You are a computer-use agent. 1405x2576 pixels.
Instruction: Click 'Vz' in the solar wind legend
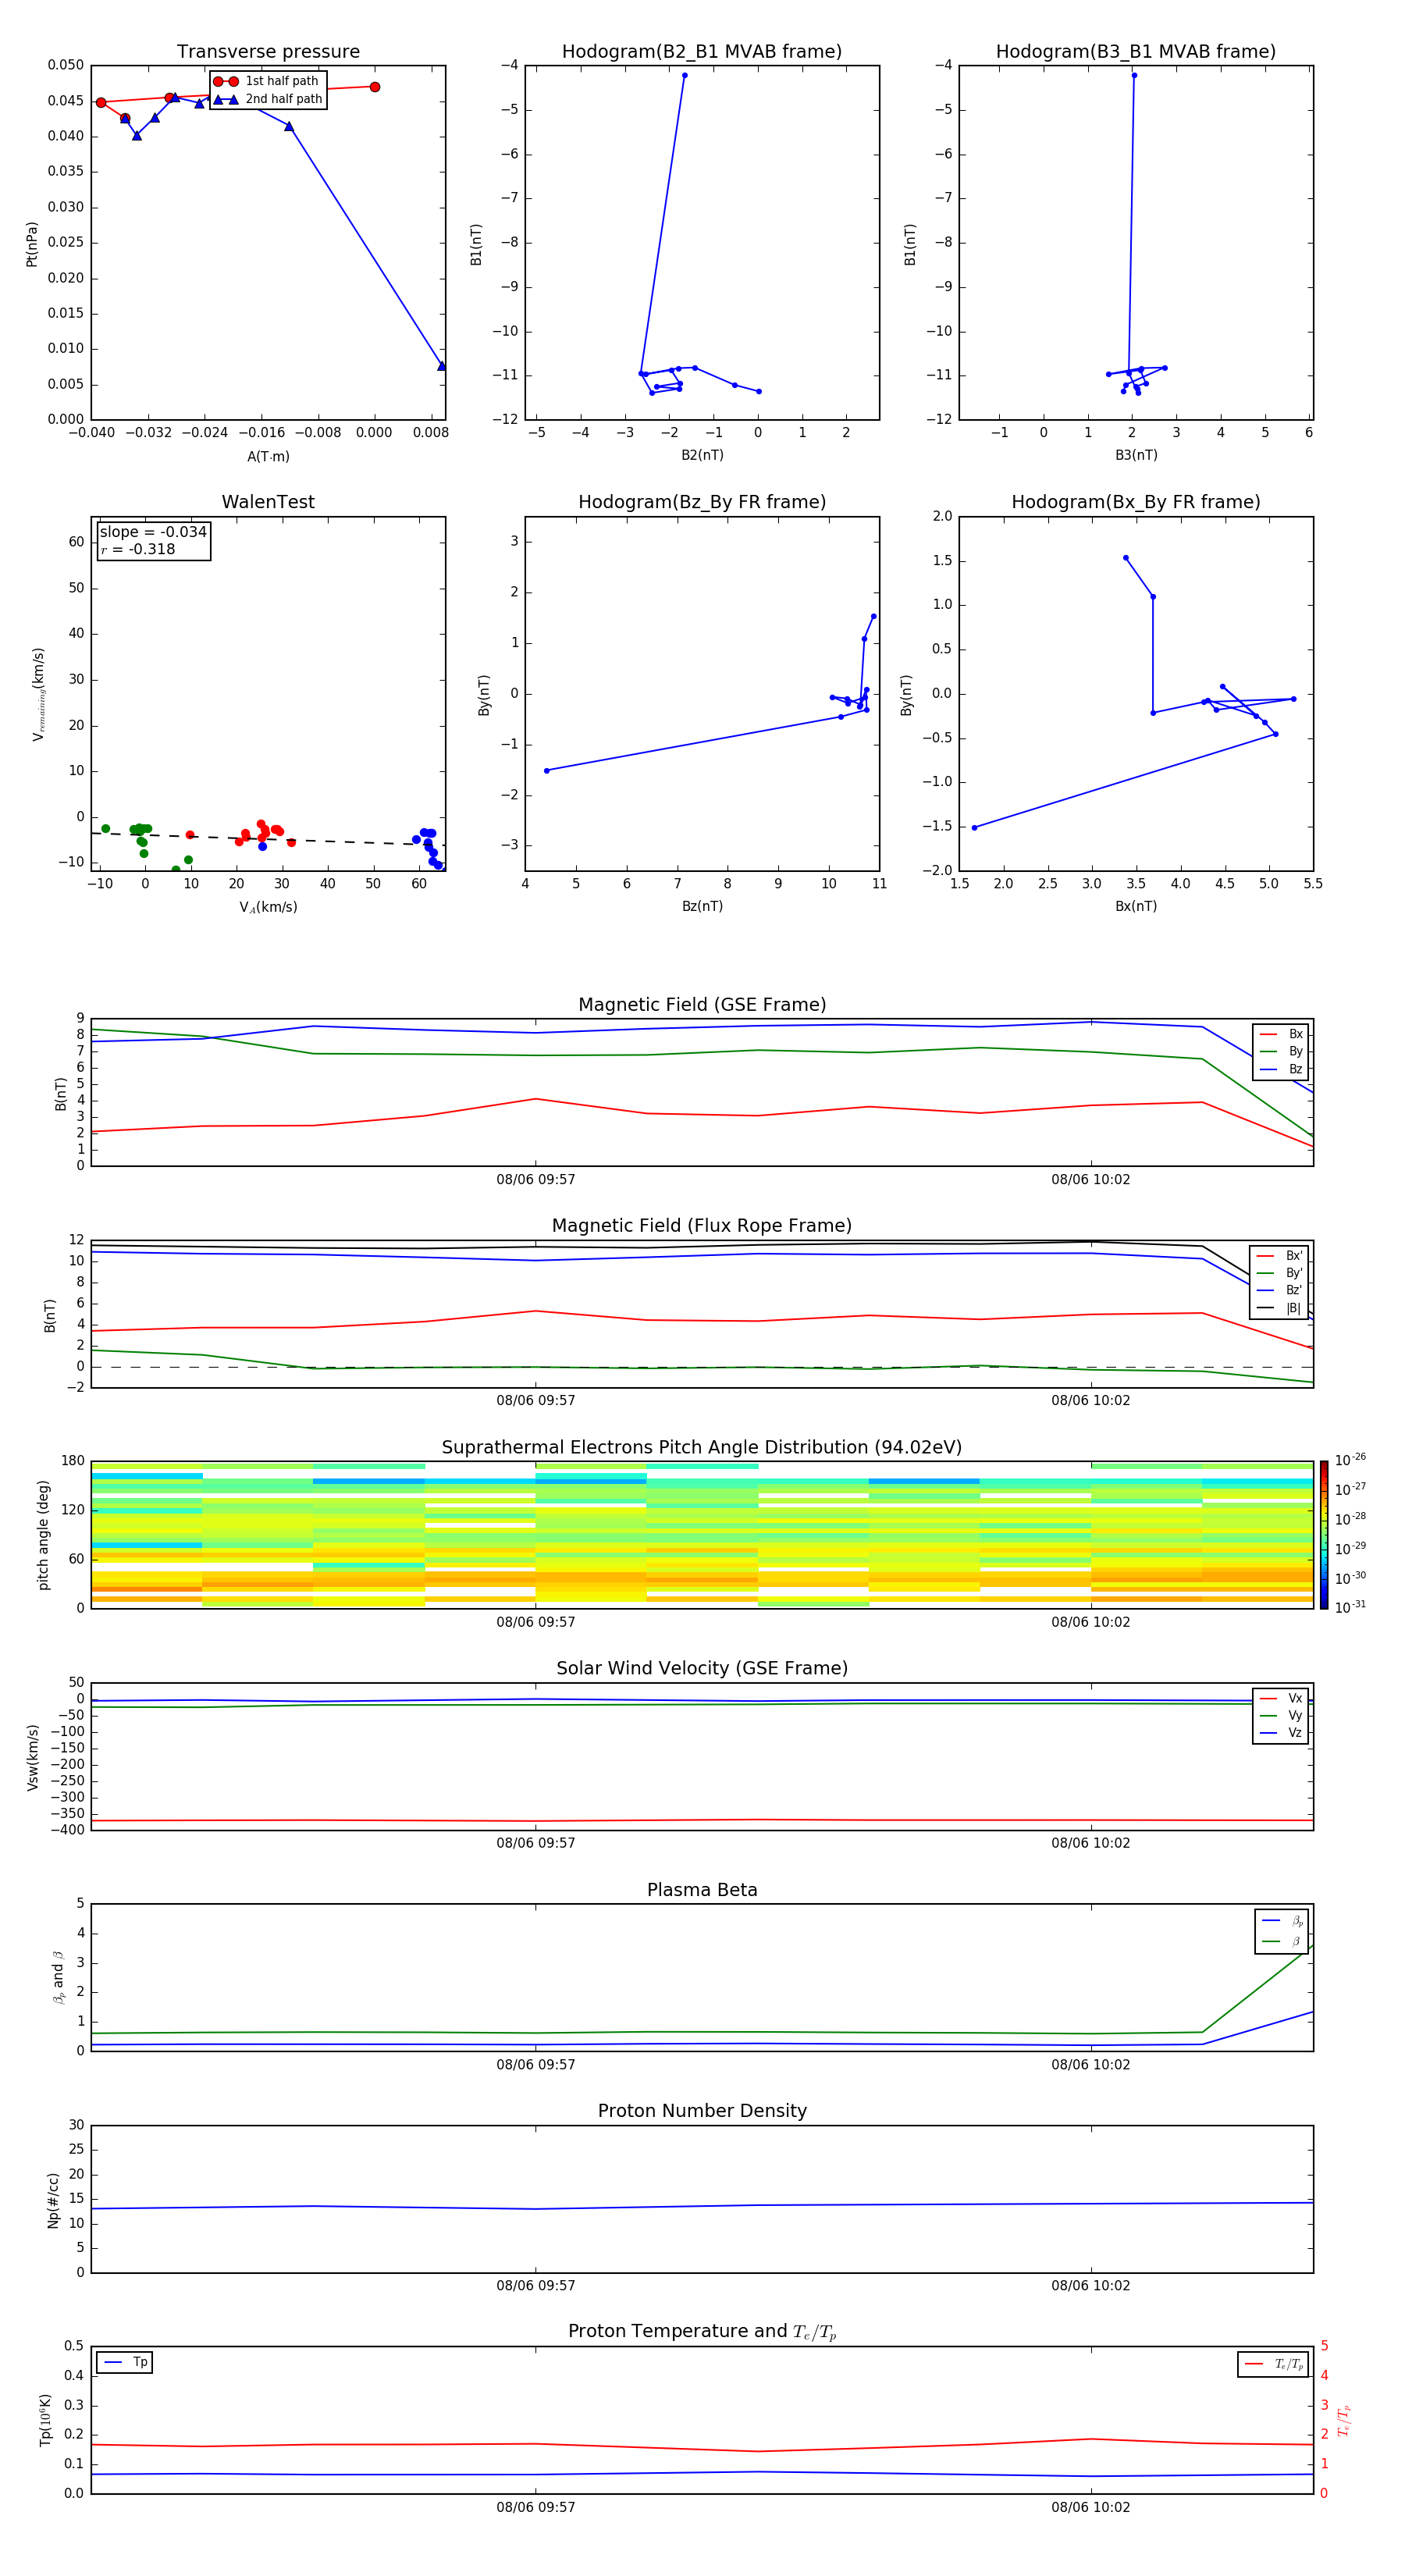(1281, 1732)
